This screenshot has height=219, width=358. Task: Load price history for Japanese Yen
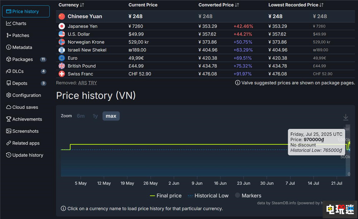pos(82,26)
